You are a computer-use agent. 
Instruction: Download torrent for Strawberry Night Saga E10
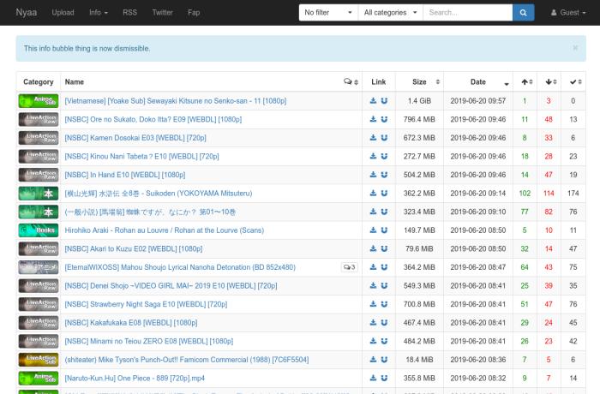(x=373, y=304)
